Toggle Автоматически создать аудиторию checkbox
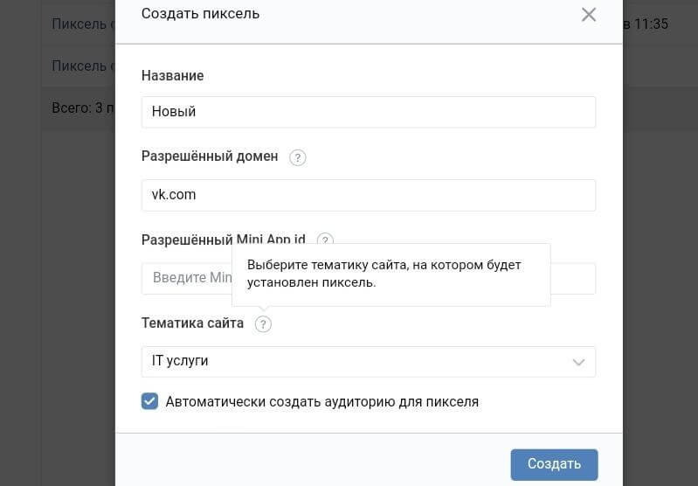Image resolution: width=698 pixels, height=486 pixels. (150, 402)
